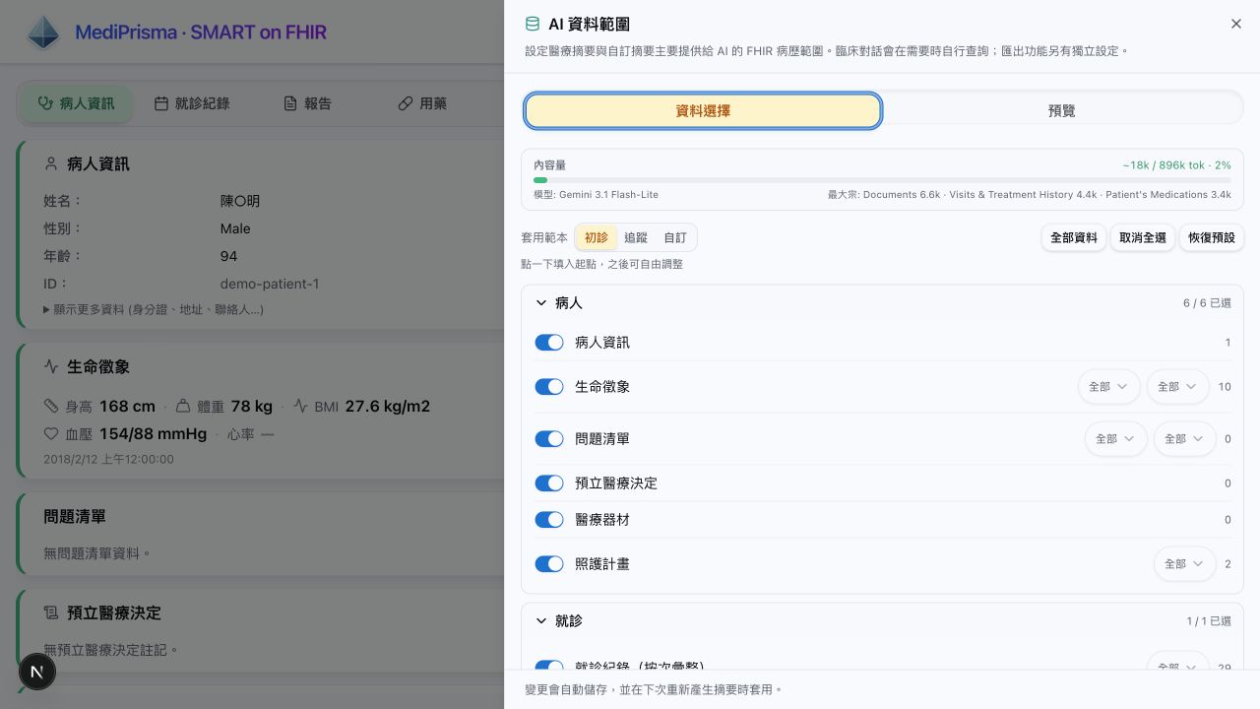
Task: Expand 顯示更多資料 patient details
Action: [154, 309]
